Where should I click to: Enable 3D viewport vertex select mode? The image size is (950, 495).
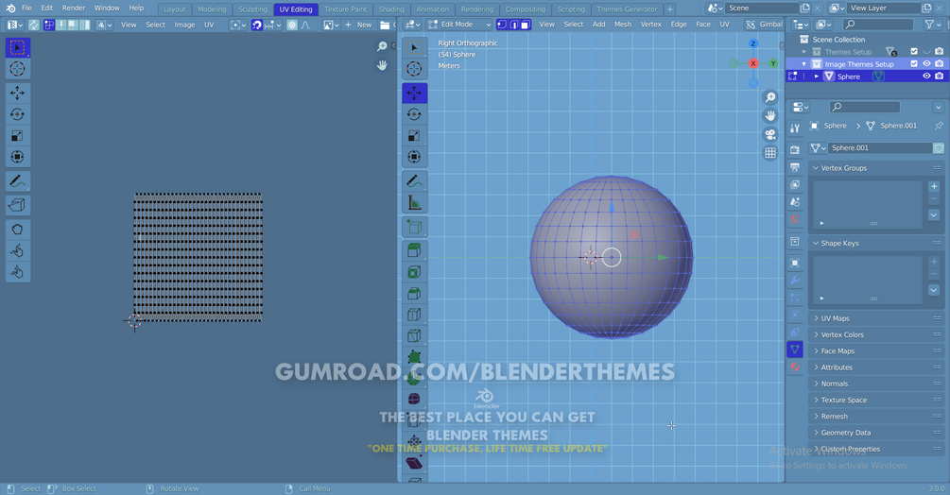pyautogui.click(x=502, y=25)
